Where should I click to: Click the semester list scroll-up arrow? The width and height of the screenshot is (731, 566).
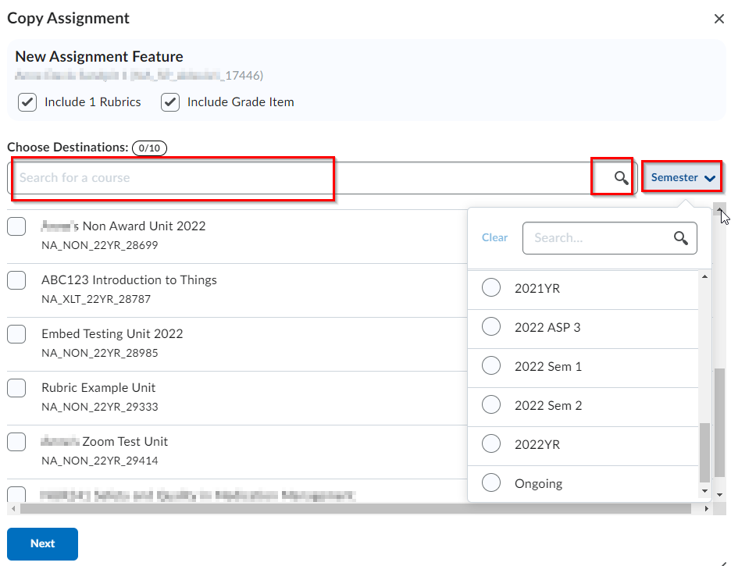[704, 276]
